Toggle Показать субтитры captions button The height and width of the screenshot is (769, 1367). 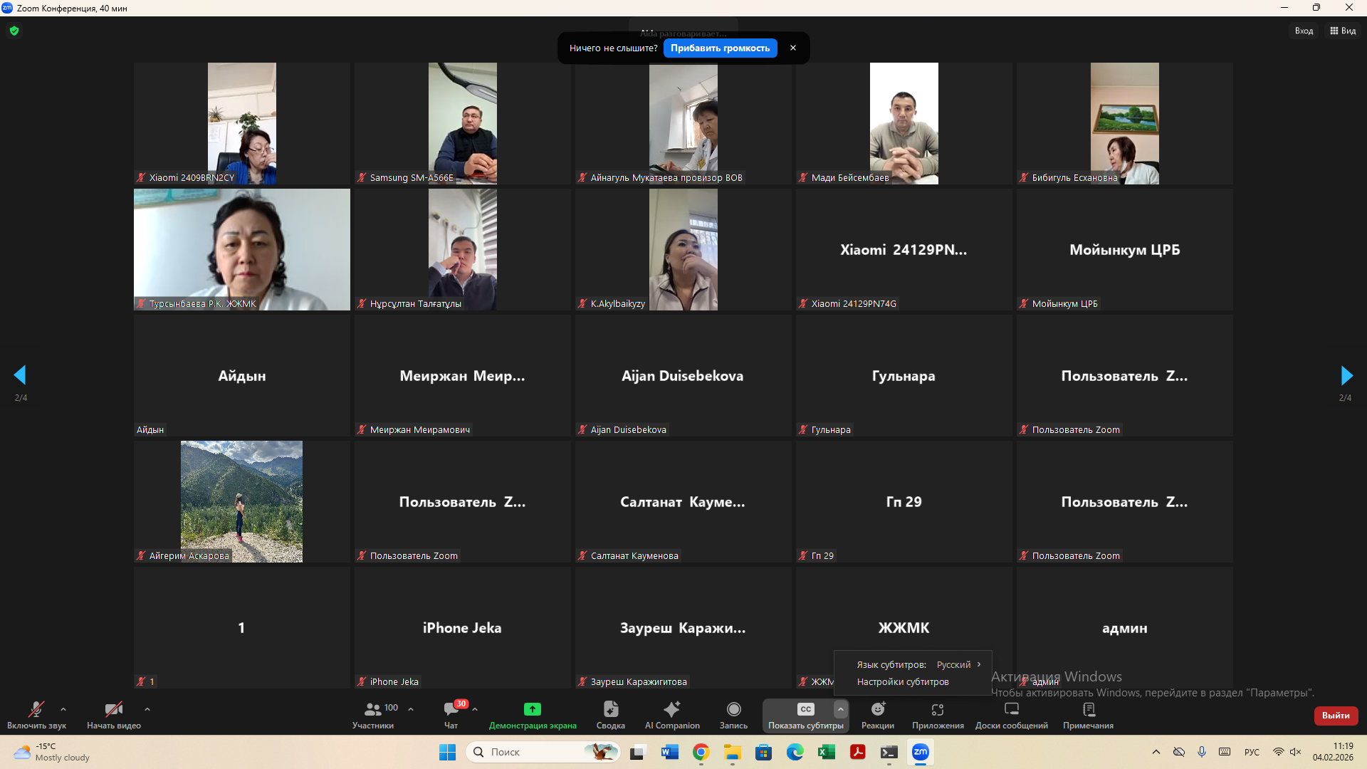[805, 709]
